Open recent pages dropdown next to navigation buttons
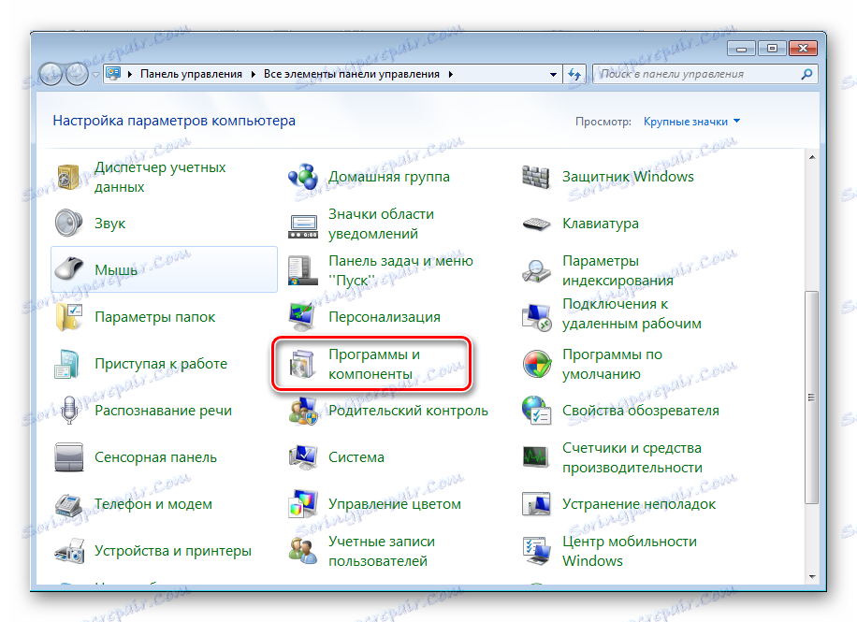Viewport: 857px width, 622px height. [x=95, y=74]
